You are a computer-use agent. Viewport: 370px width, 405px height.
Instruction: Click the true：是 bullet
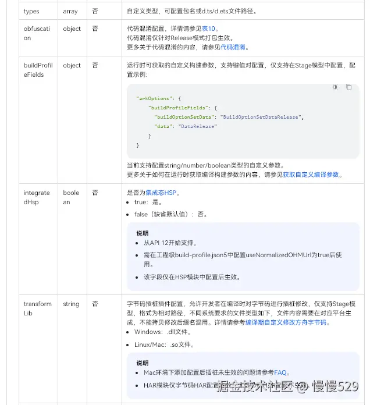148,202
